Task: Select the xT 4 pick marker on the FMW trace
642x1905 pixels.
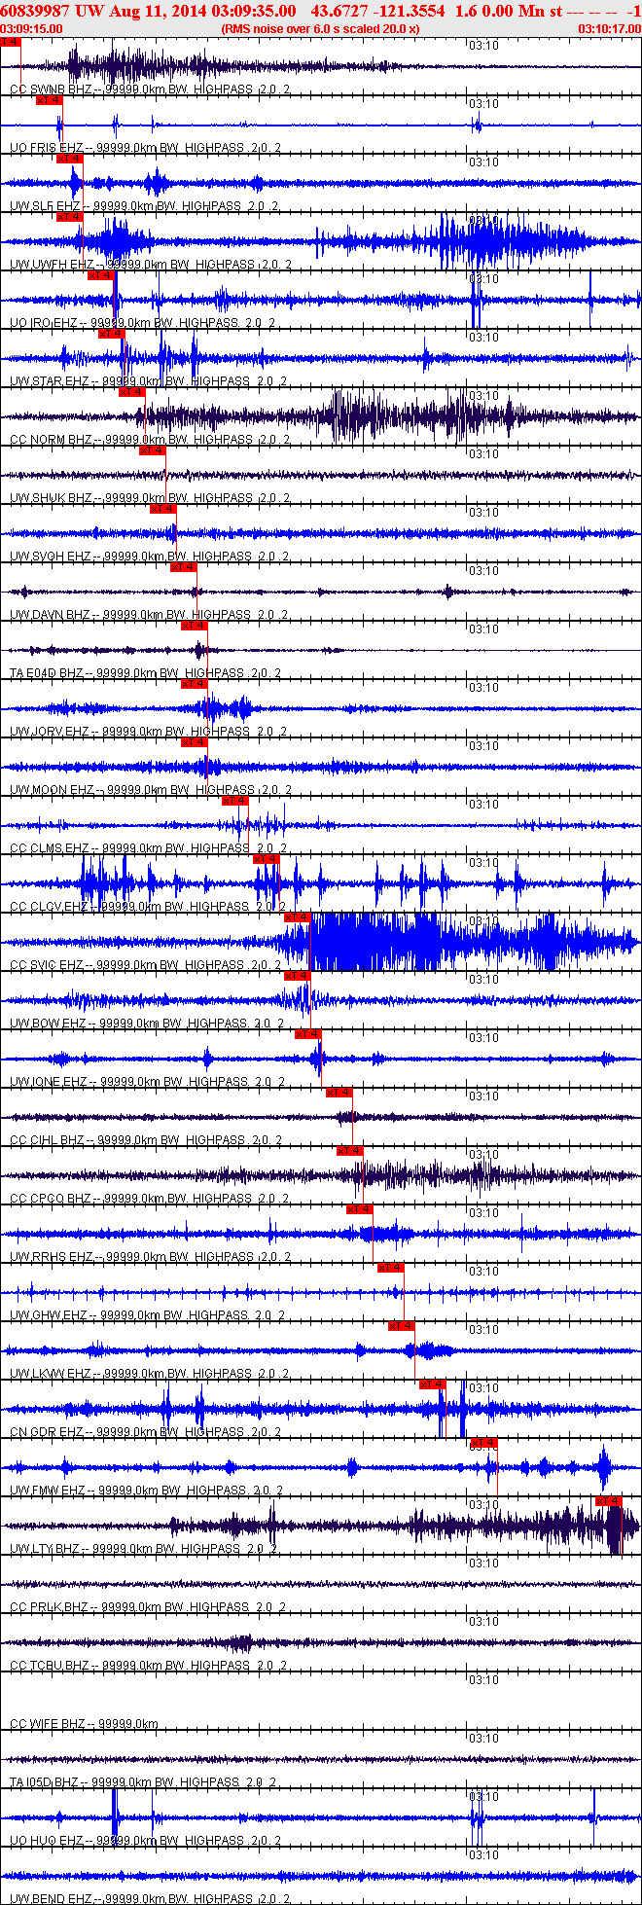Action: 484,1443
